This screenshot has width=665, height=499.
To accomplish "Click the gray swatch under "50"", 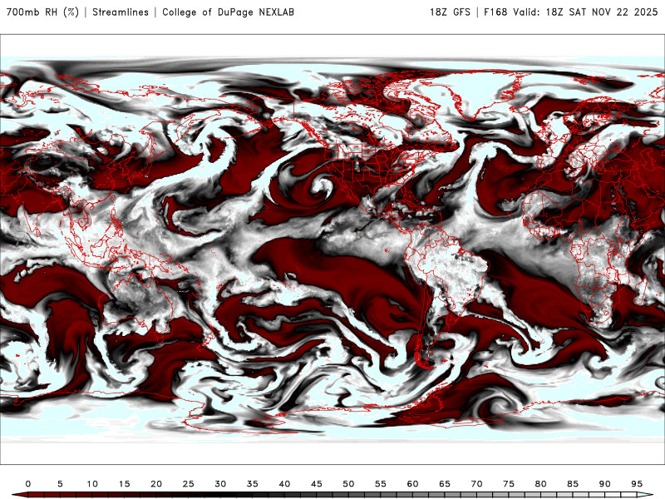I will 357,496.
